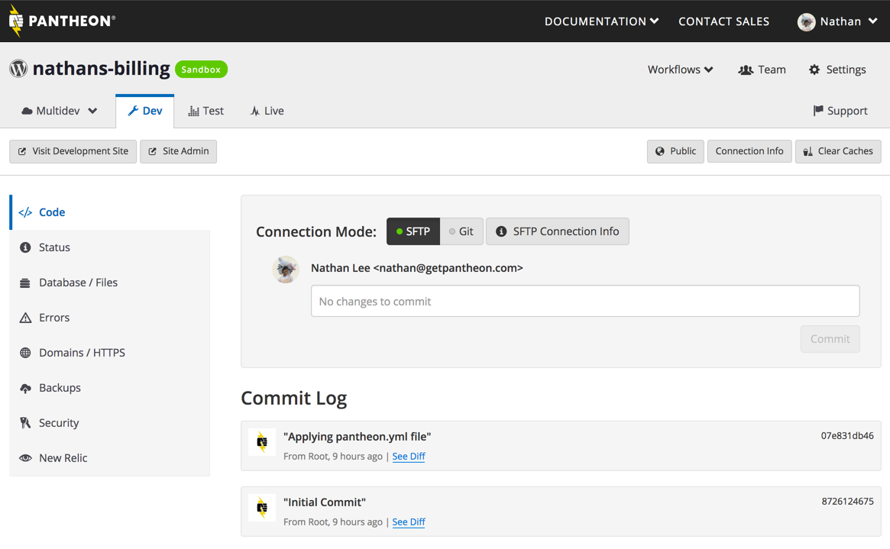The width and height of the screenshot is (890, 549).
Task: Click the Team people icon
Action: pyautogui.click(x=746, y=69)
